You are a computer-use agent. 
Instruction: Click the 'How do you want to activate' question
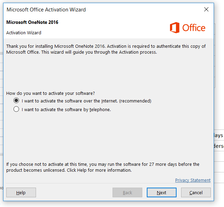[51, 93]
